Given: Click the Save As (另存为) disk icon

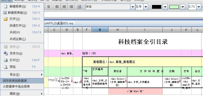Looking at the screenshot, I should [x=6, y=53].
